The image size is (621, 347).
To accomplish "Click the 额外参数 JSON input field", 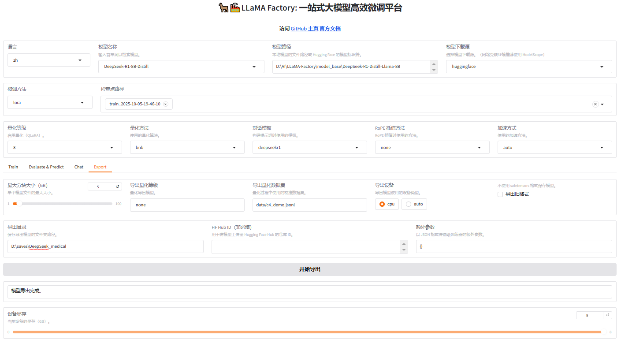I will pos(514,246).
